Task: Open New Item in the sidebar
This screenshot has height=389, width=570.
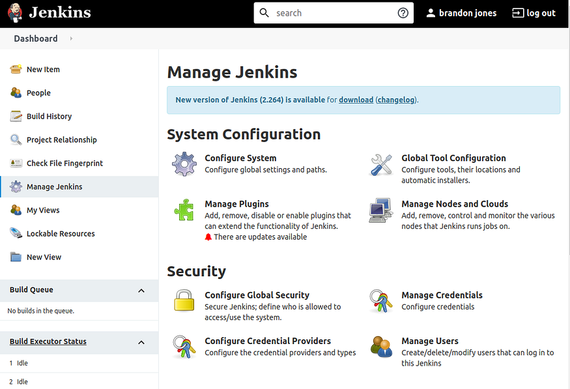Action: 43,70
